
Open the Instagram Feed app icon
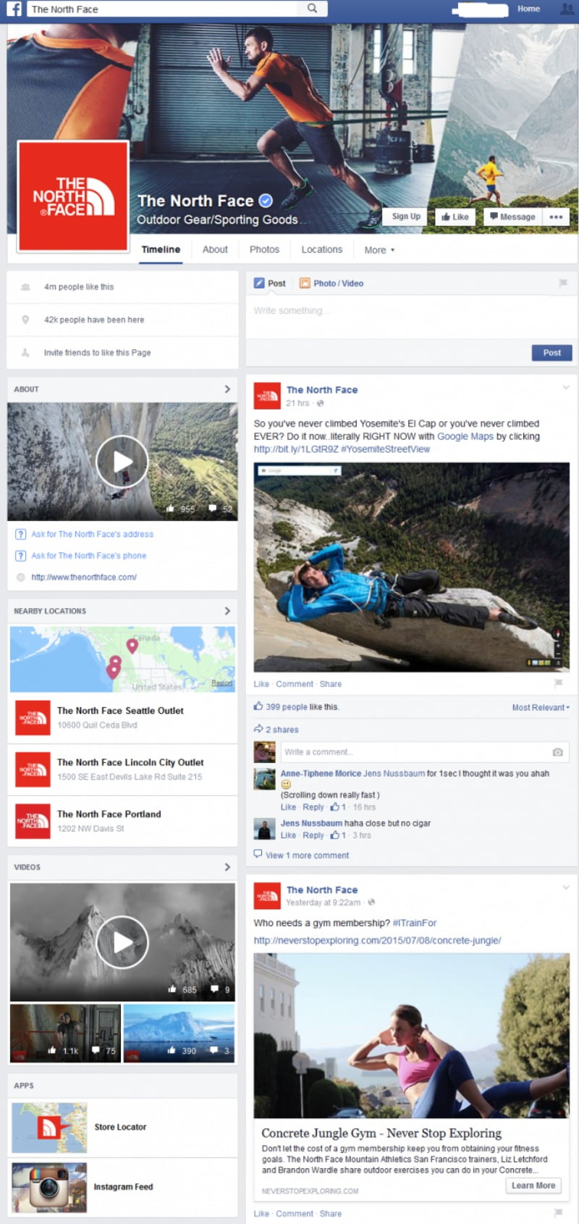(x=49, y=1187)
